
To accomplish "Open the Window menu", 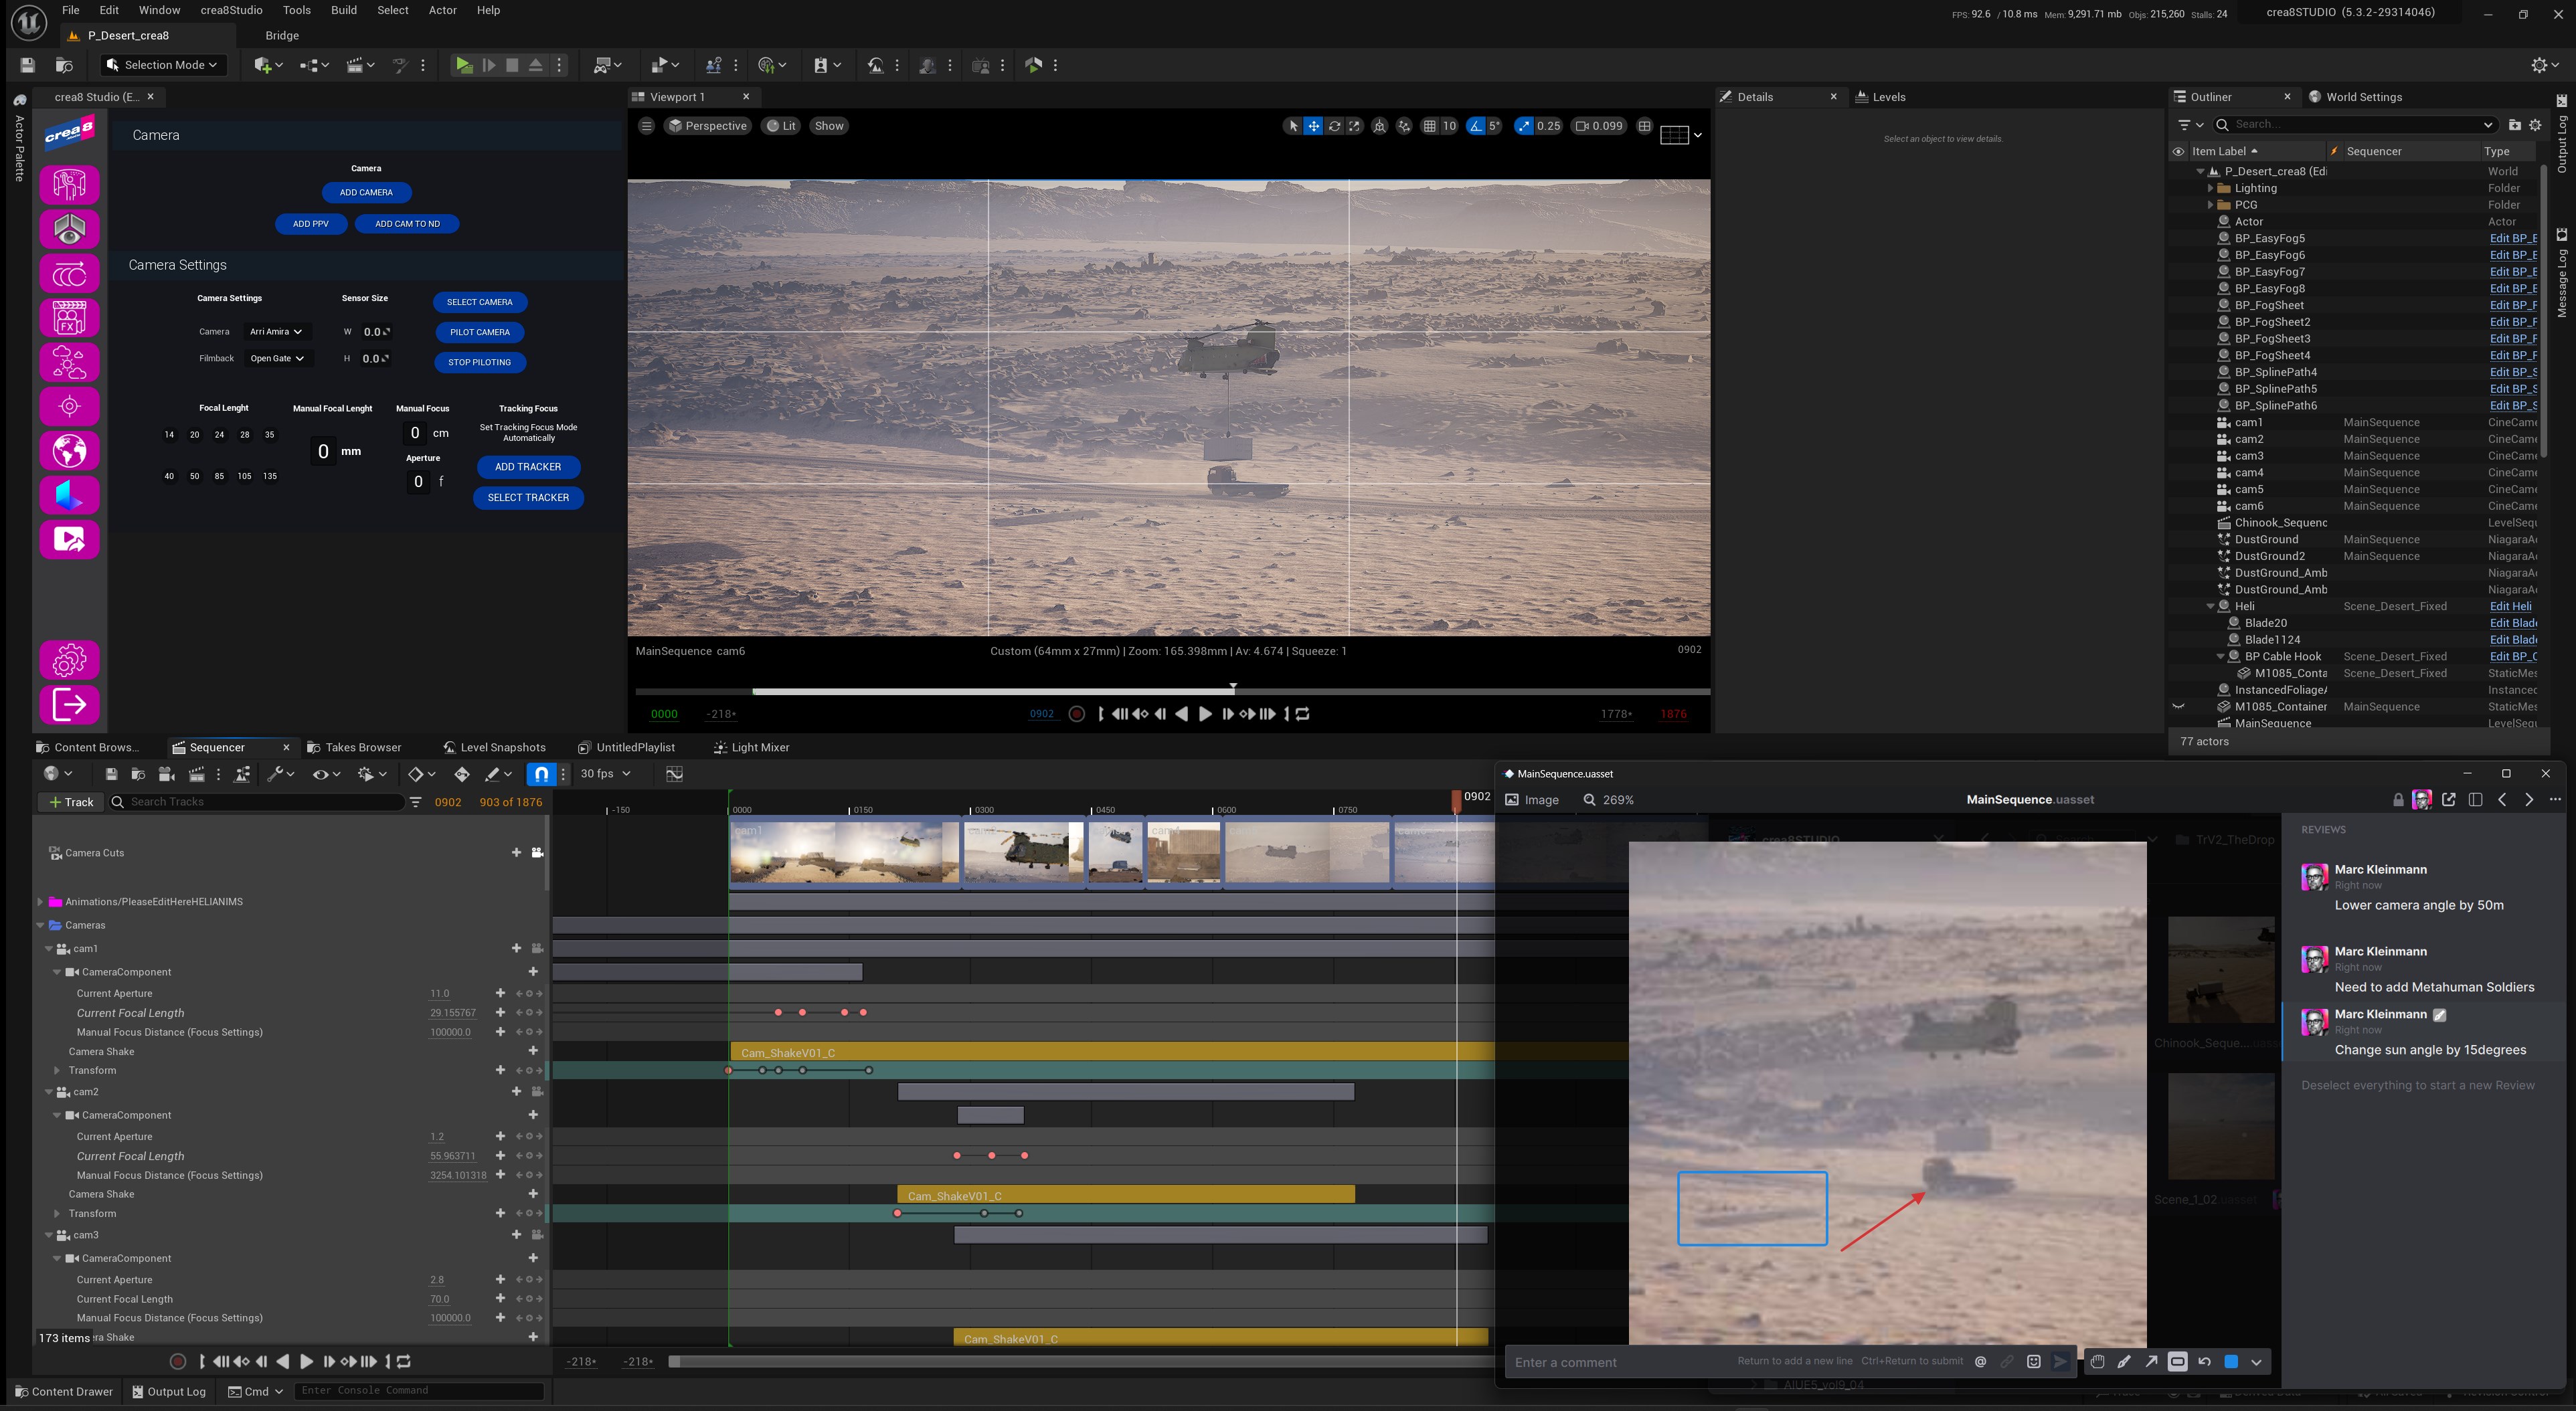I will pyautogui.click(x=159, y=10).
